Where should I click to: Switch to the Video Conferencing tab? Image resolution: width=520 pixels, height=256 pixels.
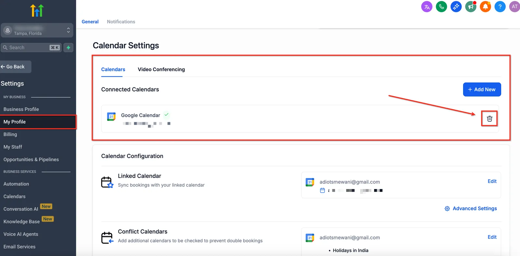(161, 70)
